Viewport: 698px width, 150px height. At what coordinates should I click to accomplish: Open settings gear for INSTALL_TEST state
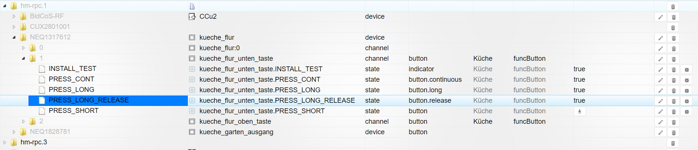(x=687, y=70)
